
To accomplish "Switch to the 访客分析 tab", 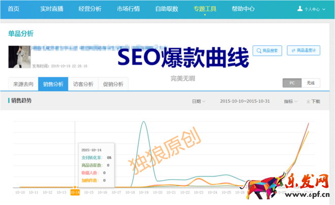I will tap(83, 84).
